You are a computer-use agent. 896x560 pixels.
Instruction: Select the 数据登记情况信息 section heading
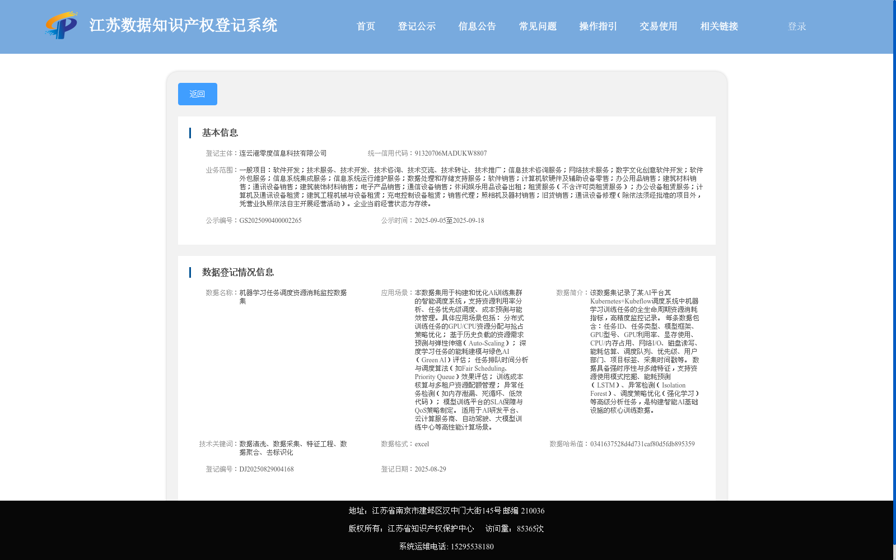pyautogui.click(x=238, y=272)
